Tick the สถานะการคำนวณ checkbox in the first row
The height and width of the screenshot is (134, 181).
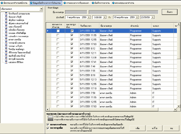click(58, 31)
